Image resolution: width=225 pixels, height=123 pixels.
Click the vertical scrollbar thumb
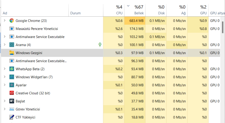[x=223, y=27]
